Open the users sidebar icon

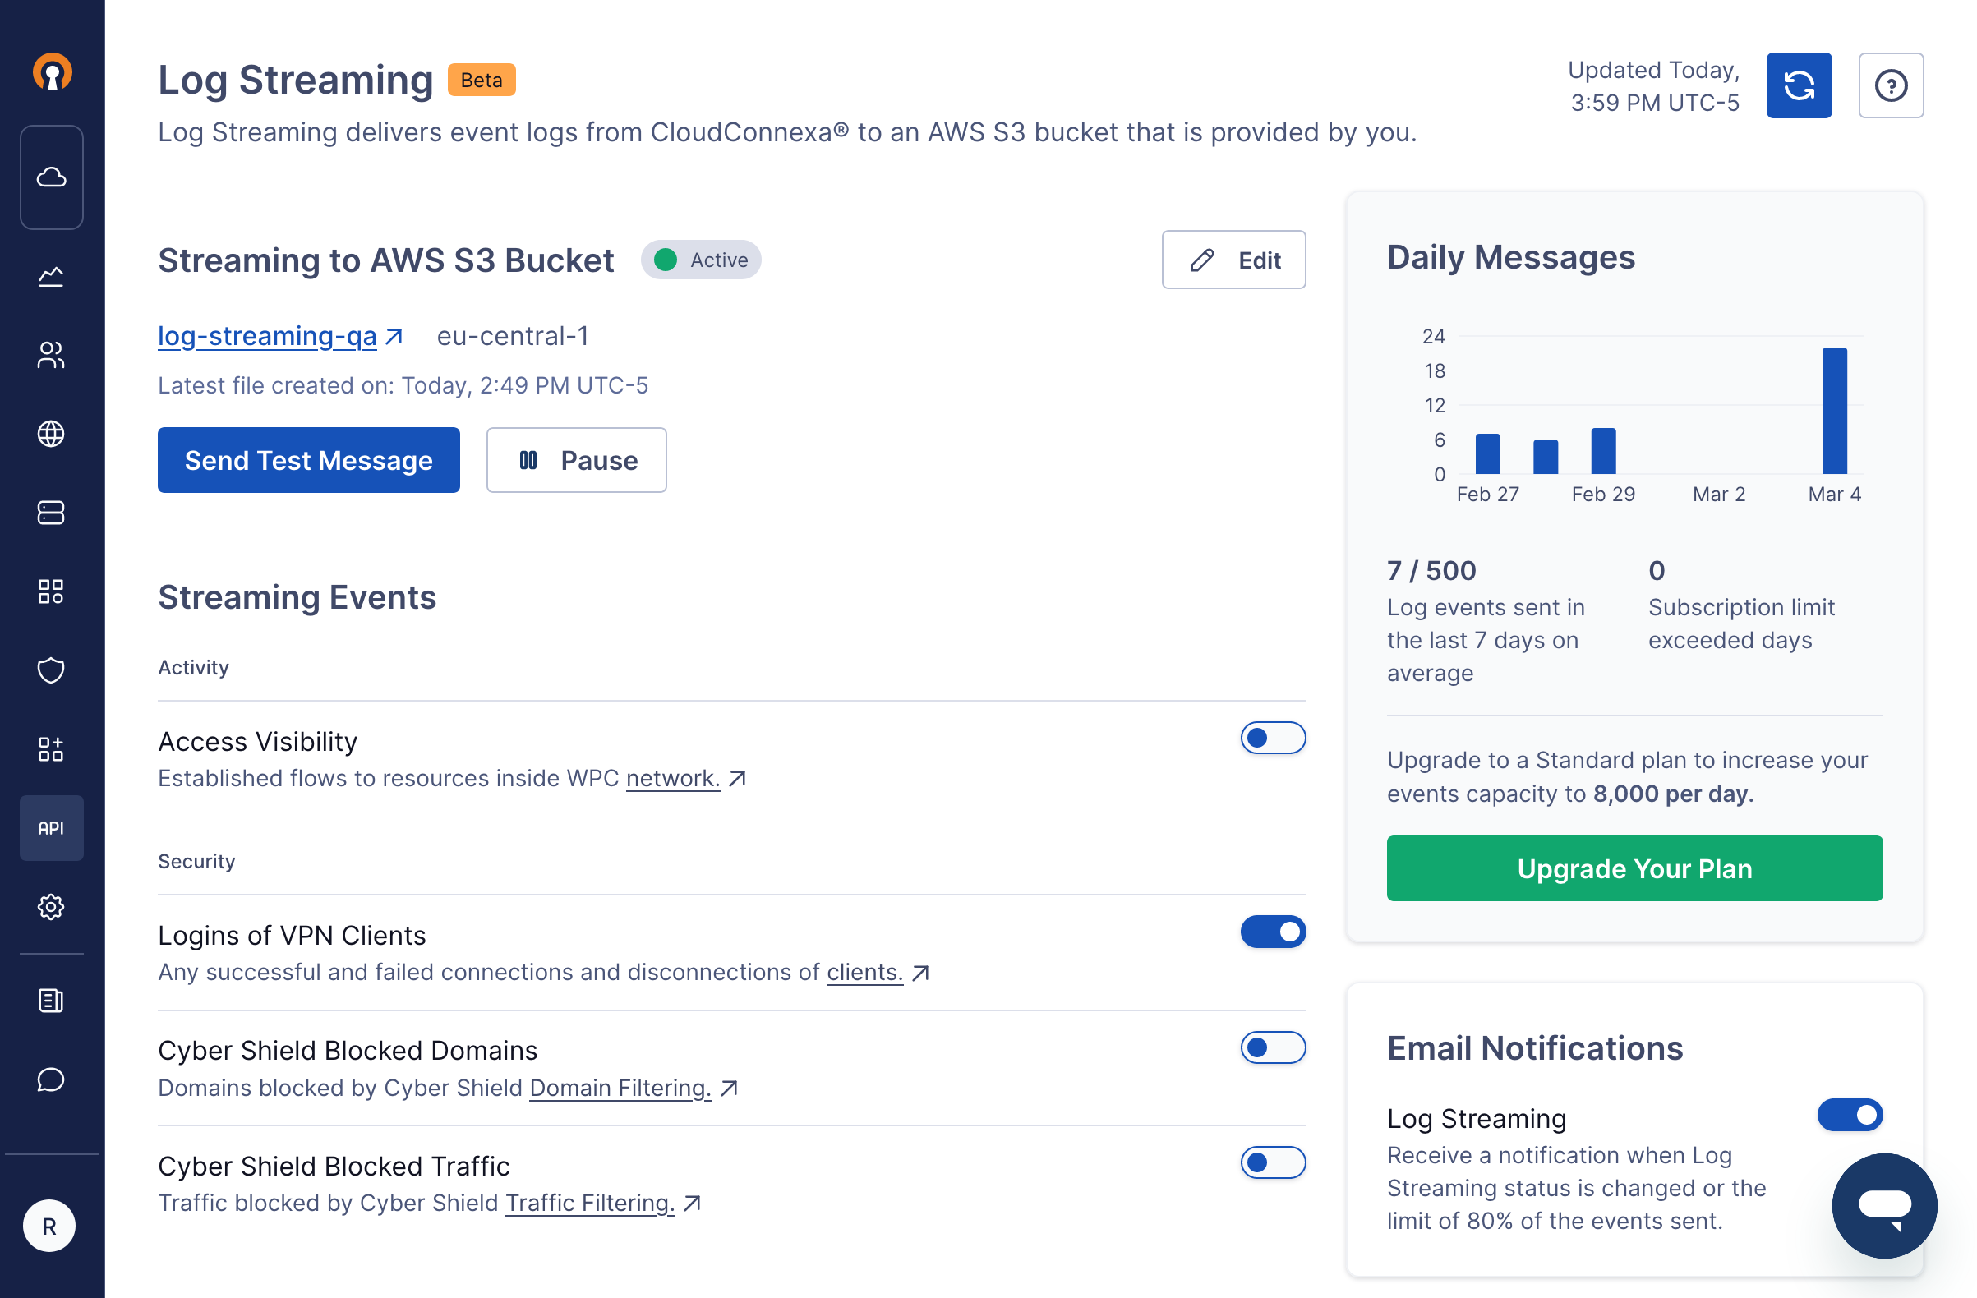point(52,355)
